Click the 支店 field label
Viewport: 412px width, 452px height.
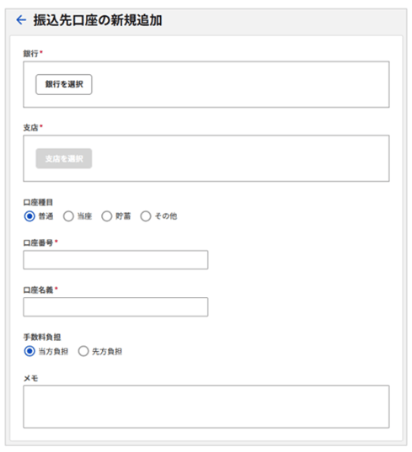tap(30, 127)
